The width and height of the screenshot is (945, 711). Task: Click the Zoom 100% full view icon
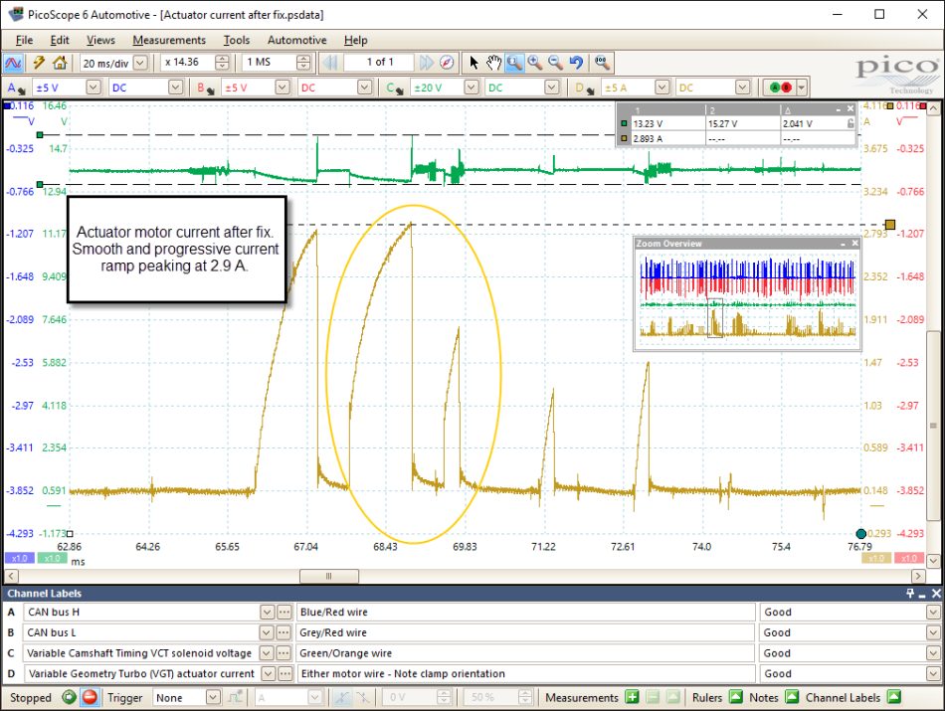602,63
